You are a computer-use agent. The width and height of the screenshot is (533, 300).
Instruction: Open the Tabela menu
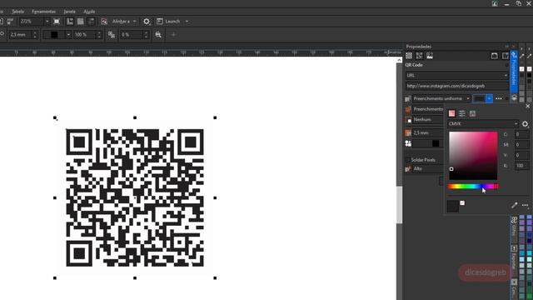pos(17,12)
